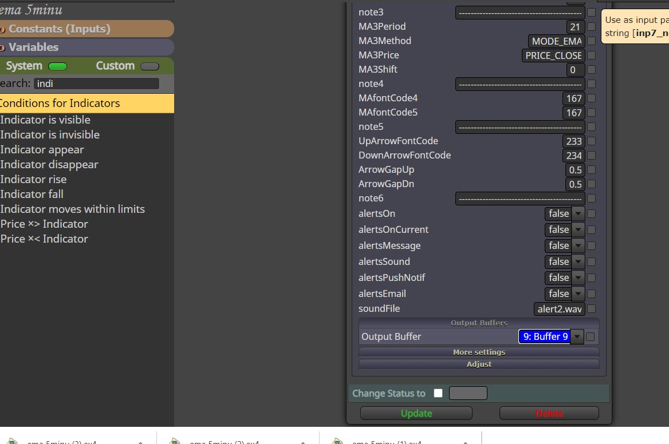Expand the More settings bar
Screen dimensions: 669x444
pyautogui.click(x=479, y=352)
